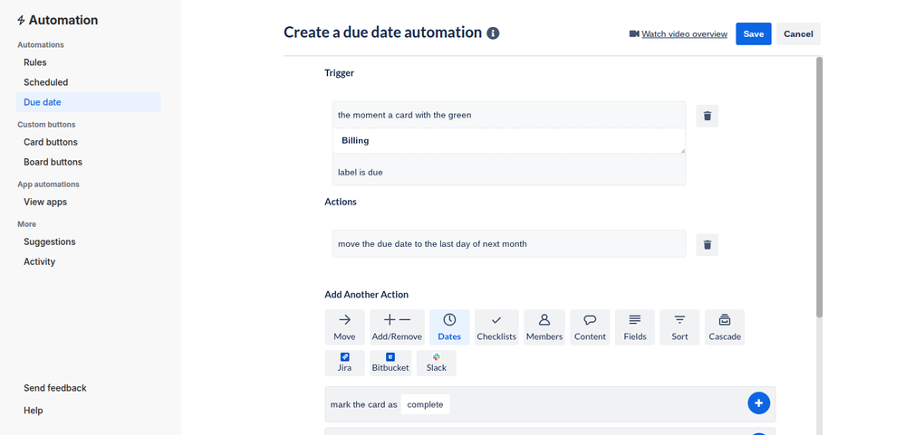Select Due date in the sidebar
The image size is (905, 435).
tap(88, 102)
